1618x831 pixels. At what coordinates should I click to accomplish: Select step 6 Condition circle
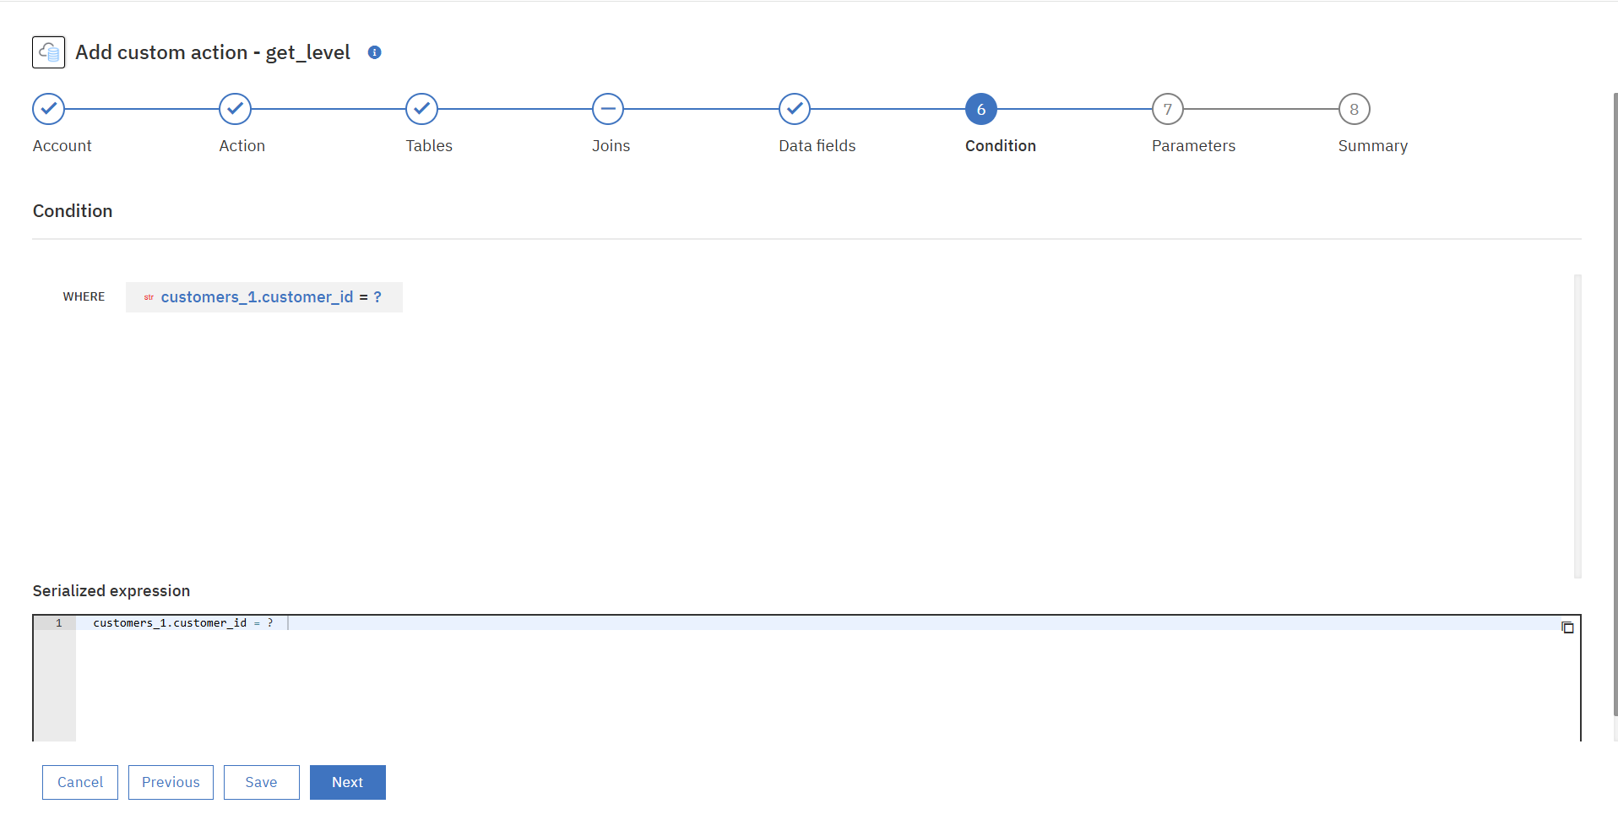point(981,109)
